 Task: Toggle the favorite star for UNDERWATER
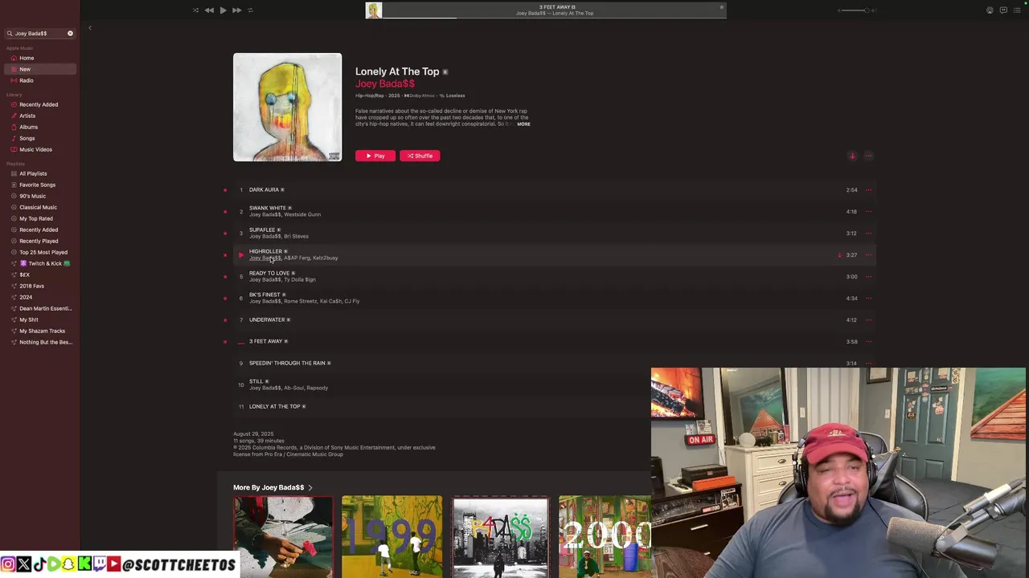pyautogui.click(x=225, y=320)
